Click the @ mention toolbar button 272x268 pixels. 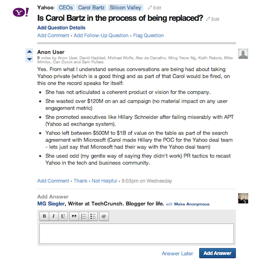coord(104,216)
